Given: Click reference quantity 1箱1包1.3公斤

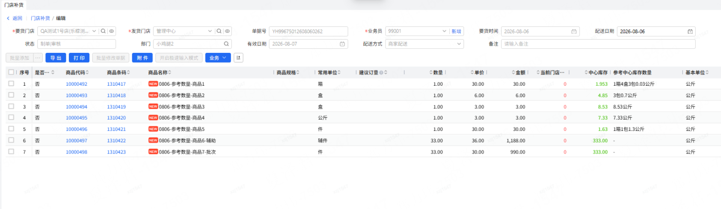Looking at the screenshot, I should point(629,129).
